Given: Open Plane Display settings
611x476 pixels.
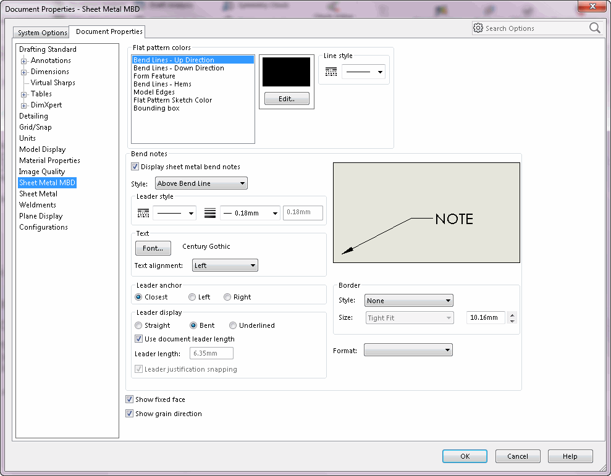Looking at the screenshot, I should click(x=41, y=216).
